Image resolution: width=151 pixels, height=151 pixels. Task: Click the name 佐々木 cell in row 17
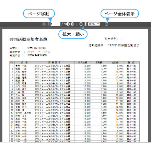[x=24, y=113]
